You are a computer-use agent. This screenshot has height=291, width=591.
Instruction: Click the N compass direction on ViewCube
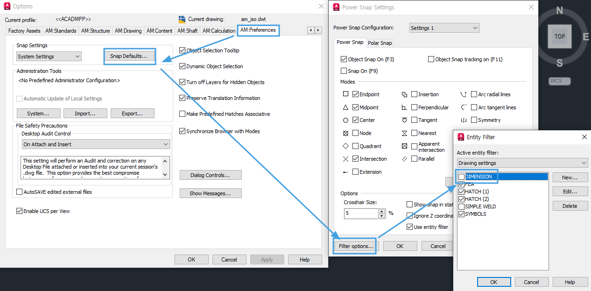[x=559, y=11]
